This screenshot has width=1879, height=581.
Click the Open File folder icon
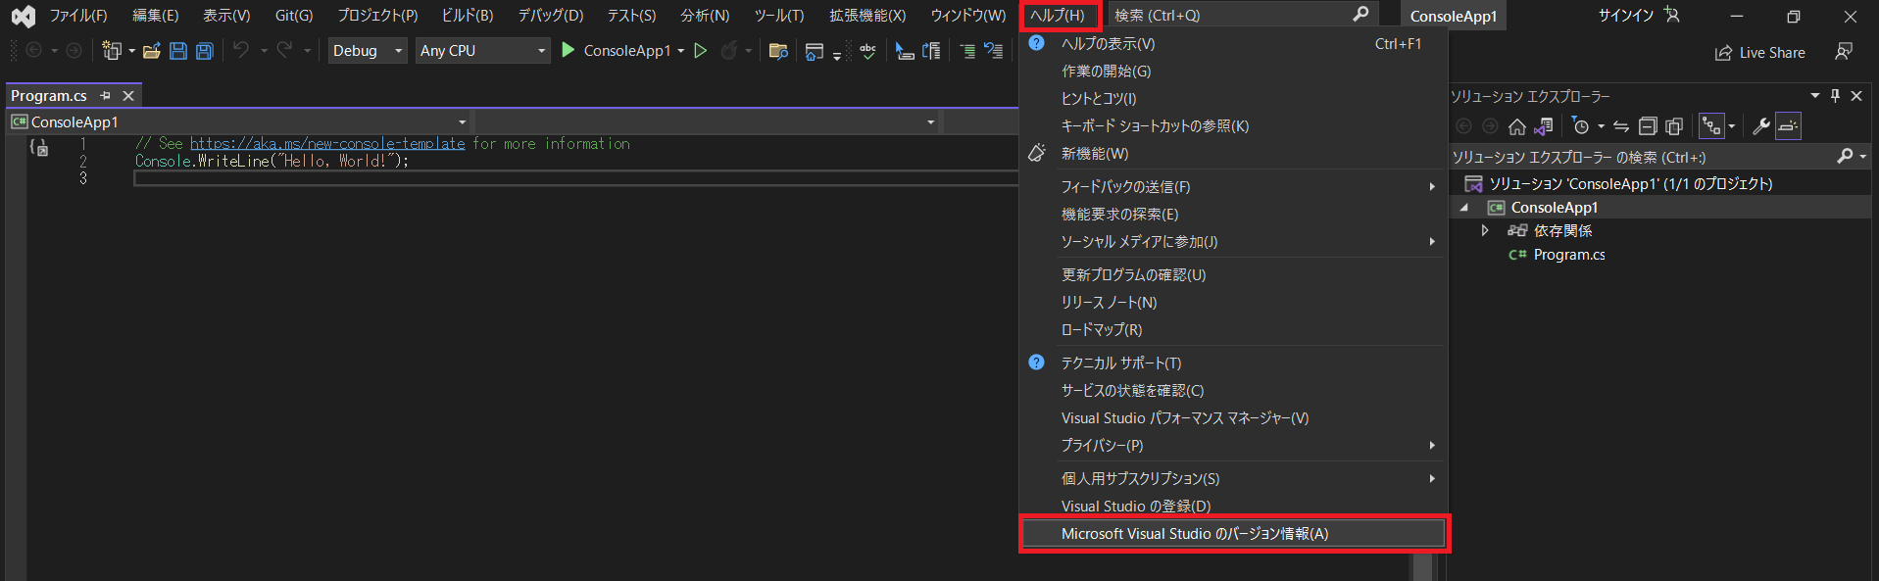point(152,51)
